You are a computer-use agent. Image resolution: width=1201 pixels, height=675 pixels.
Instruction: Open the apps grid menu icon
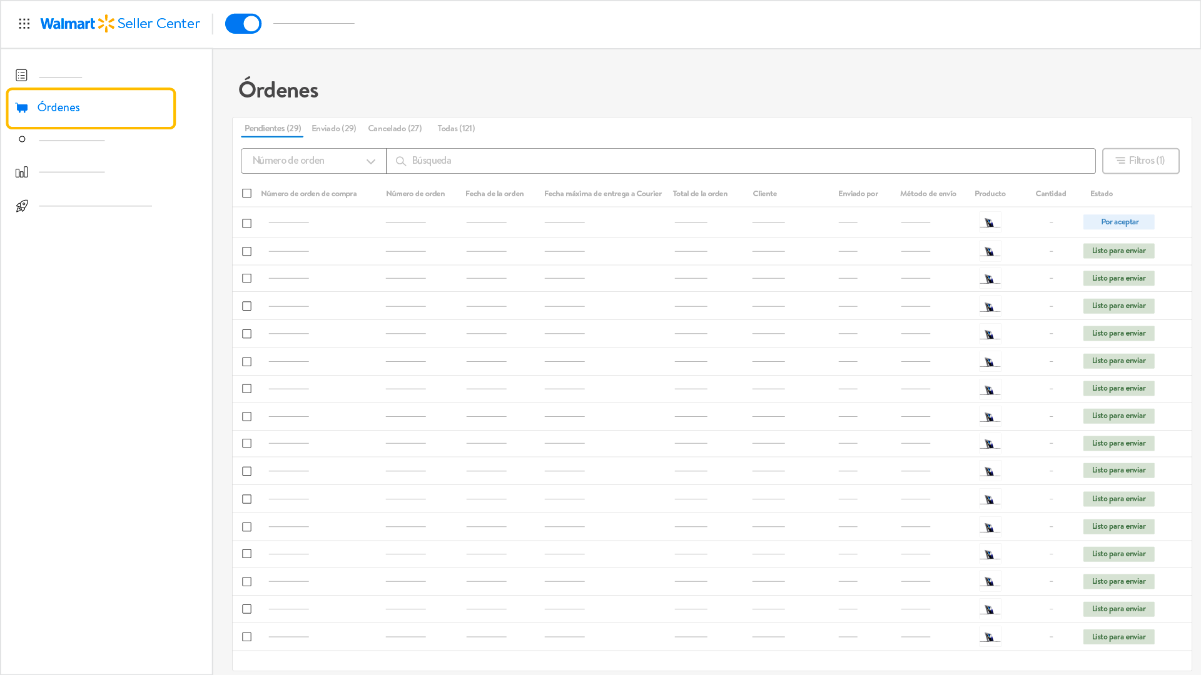tap(24, 24)
